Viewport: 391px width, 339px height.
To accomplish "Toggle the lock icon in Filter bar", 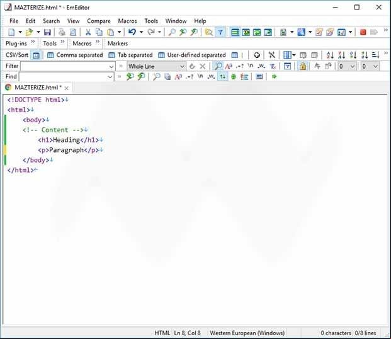I will coord(303,66).
